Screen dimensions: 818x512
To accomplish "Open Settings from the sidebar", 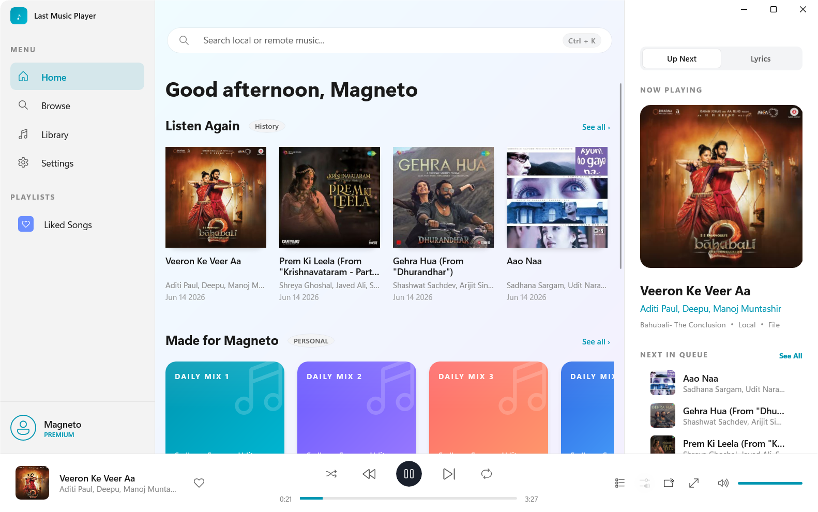I will tap(77, 163).
